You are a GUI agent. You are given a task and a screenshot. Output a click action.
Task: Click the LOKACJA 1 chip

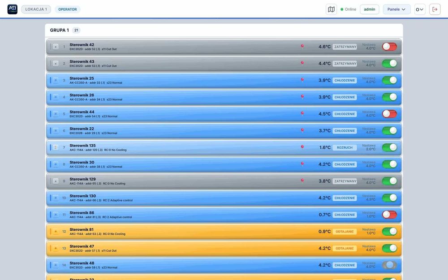tap(36, 9)
